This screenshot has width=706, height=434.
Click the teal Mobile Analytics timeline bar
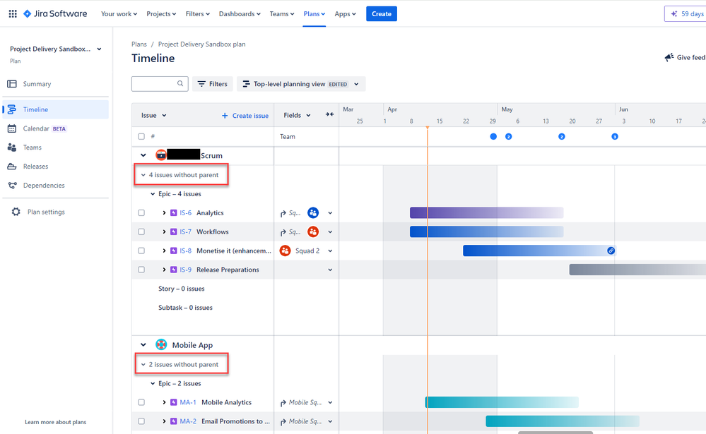pos(502,402)
